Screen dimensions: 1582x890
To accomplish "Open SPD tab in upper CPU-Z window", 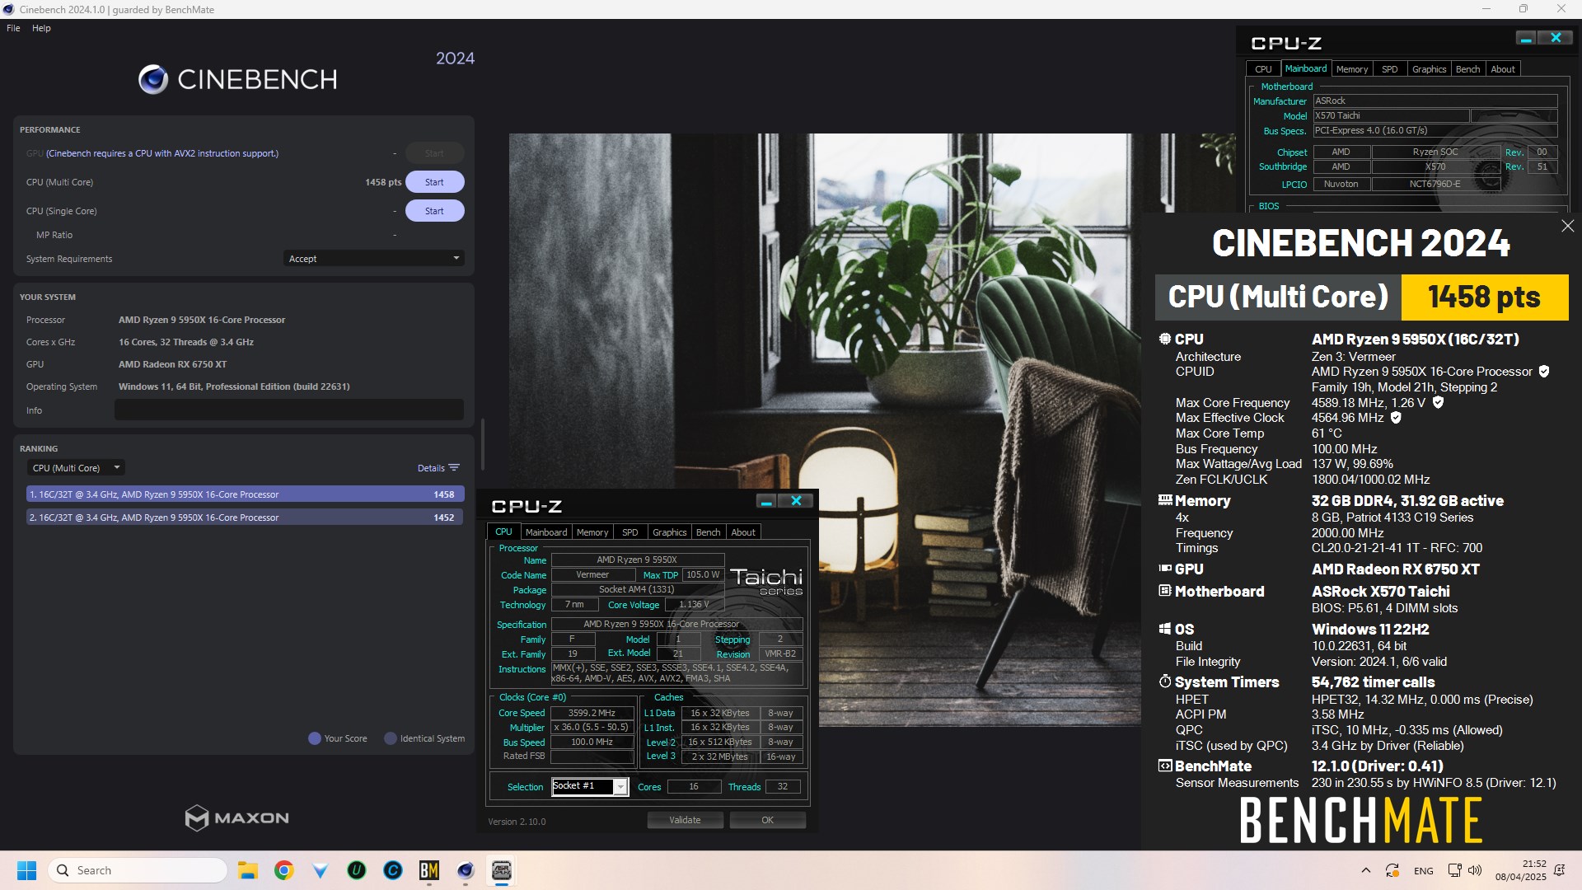I will pyautogui.click(x=1390, y=69).
